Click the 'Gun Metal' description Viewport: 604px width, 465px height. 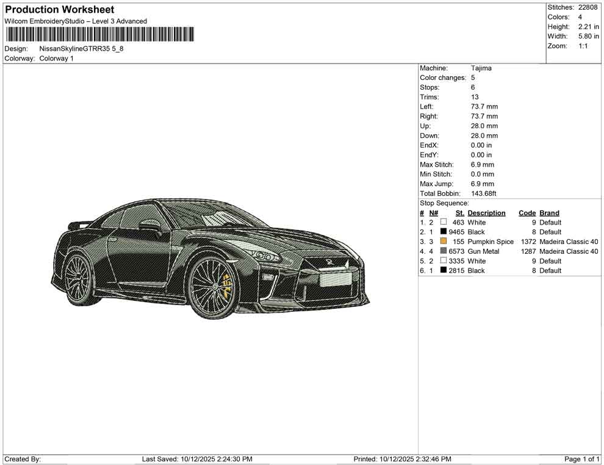pyautogui.click(x=483, y=251)
